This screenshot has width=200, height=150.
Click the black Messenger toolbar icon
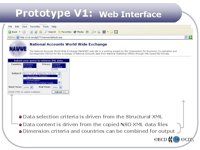(x=116, y=32)
